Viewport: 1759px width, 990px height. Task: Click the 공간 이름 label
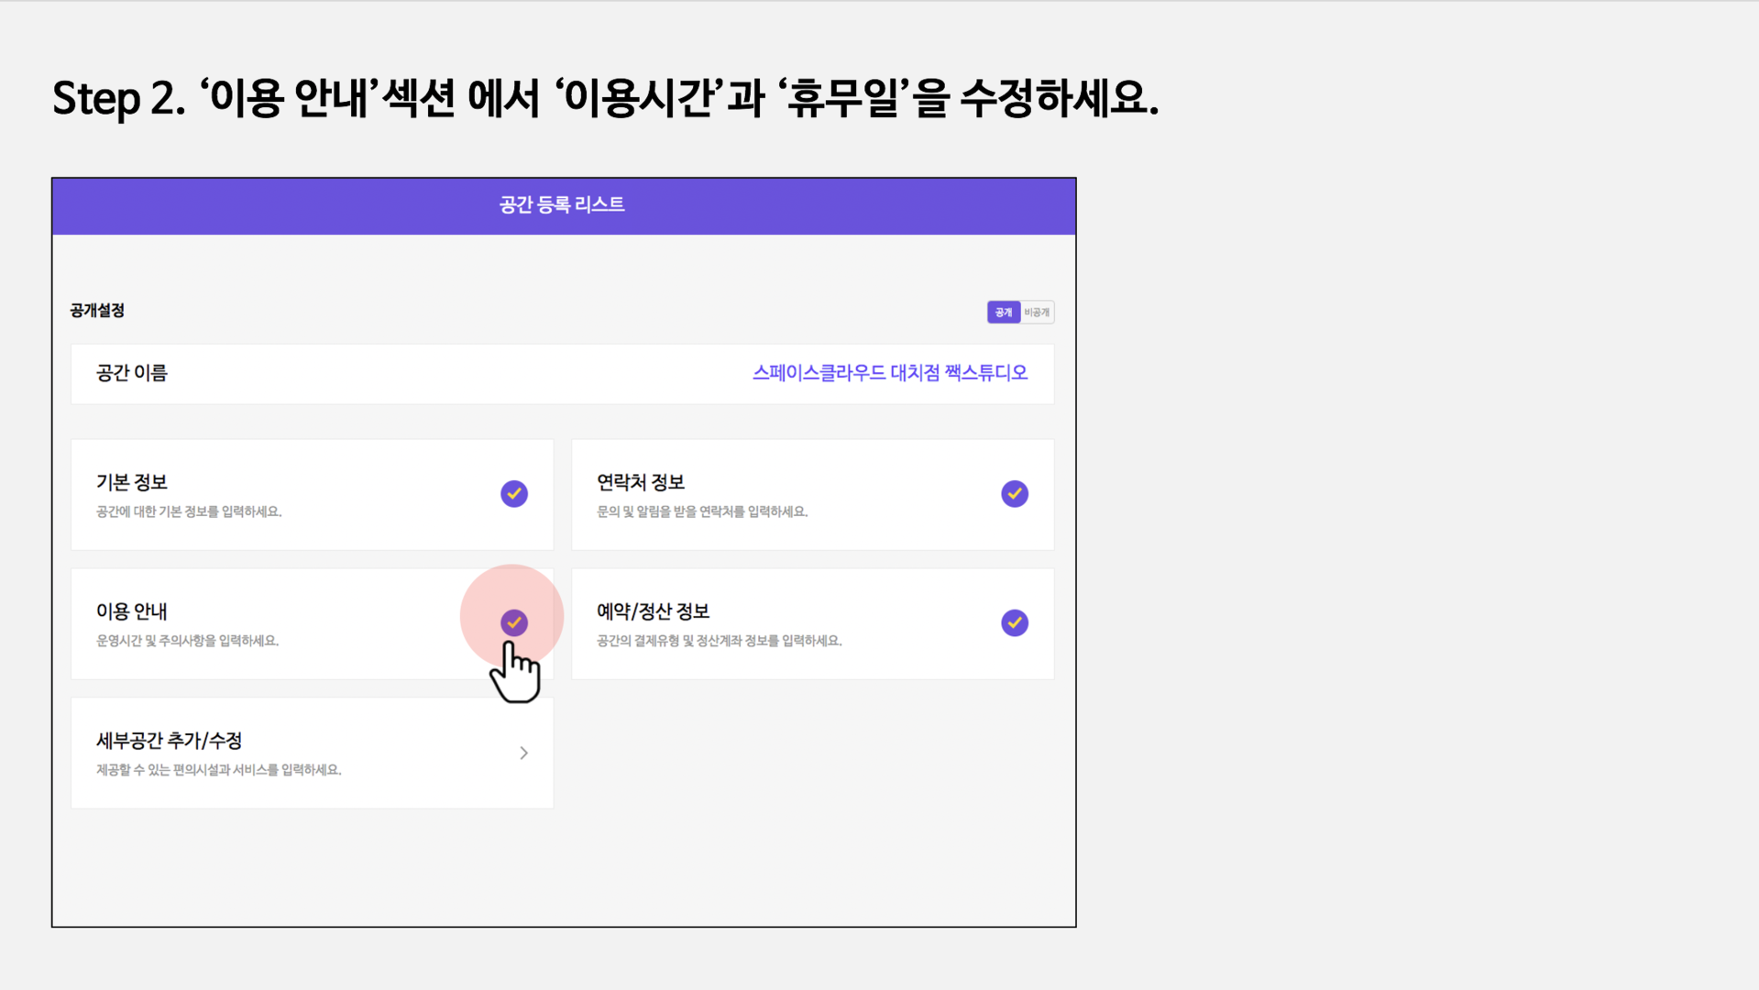(x=132, y=373)
